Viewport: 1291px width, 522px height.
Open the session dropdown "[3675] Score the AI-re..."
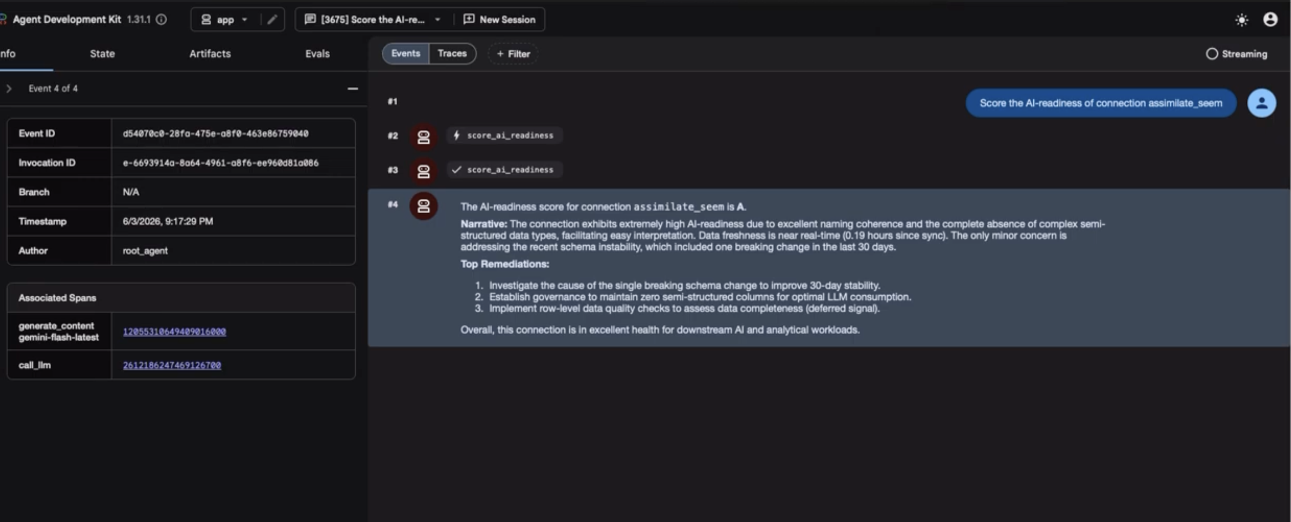373,19
